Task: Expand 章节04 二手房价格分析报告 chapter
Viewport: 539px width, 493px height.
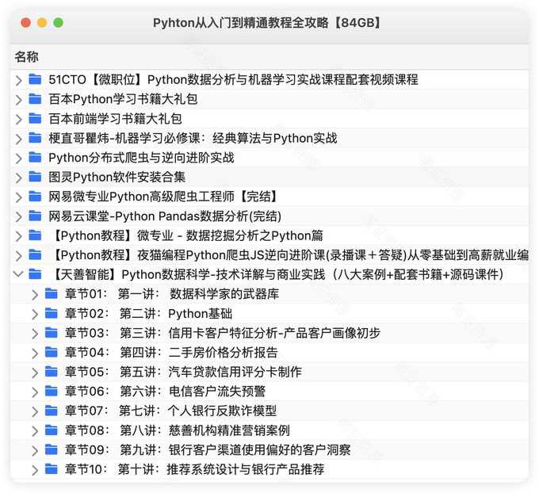Action: tap(35, 354)
